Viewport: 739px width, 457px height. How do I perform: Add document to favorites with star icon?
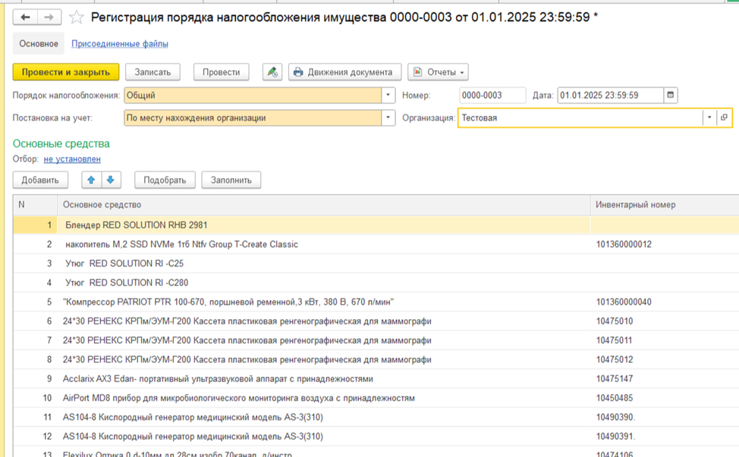tap(77, 17)
